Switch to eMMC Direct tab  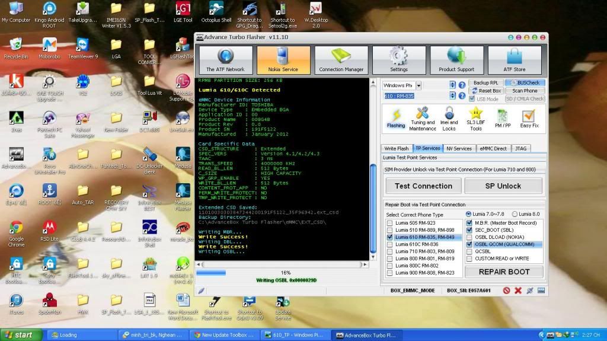(493, 148)
